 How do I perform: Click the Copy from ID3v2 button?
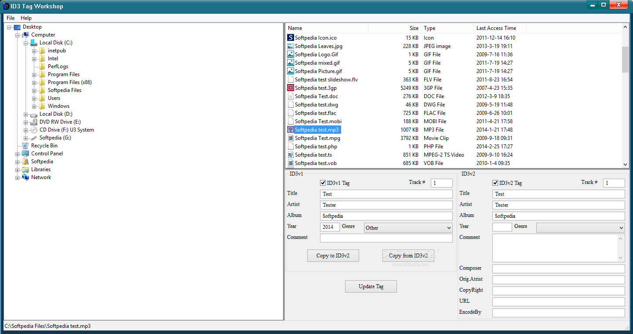point(408,256)
